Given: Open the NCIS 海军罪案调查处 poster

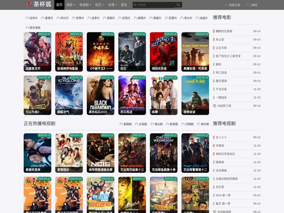Looking at the screenshot, I should tap(101, 153).
